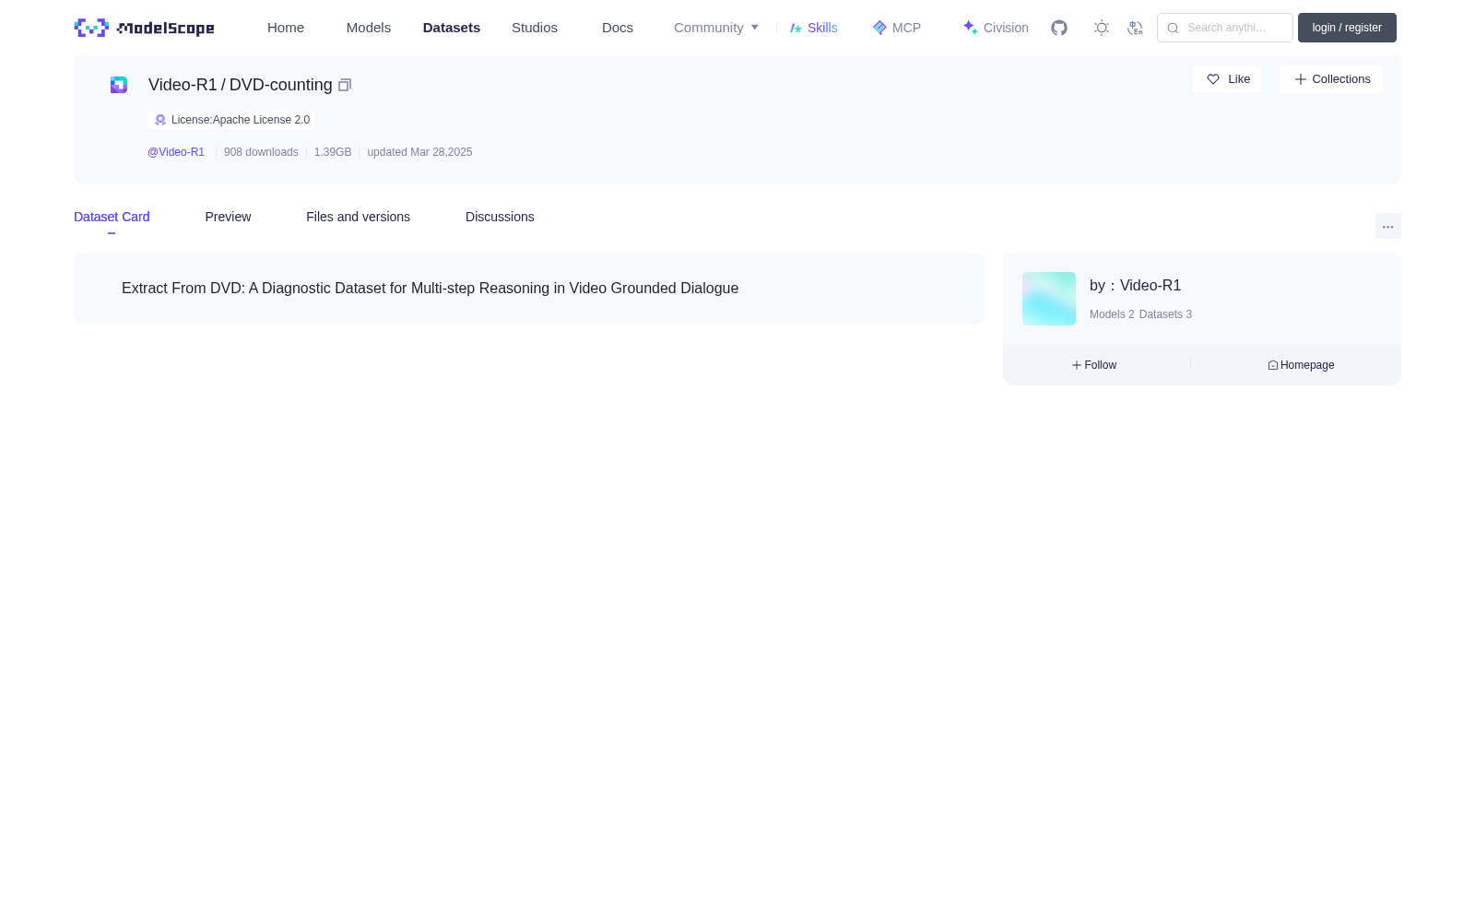The image size is (1475, 922).
Task: Click the Extract From DVD description text
Action: click(x=430, y=289)
